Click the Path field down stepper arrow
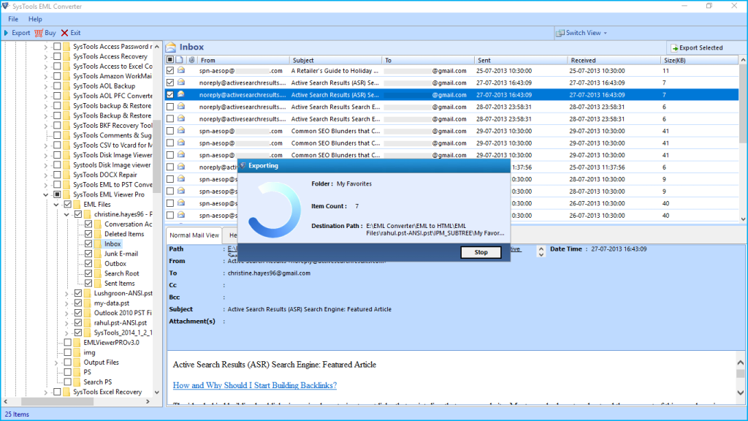This screenshot has width=748, height=421. [541, 254]
